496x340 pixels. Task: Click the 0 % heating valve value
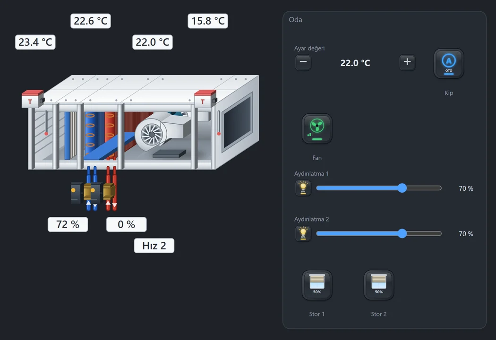tap(126, 224)
